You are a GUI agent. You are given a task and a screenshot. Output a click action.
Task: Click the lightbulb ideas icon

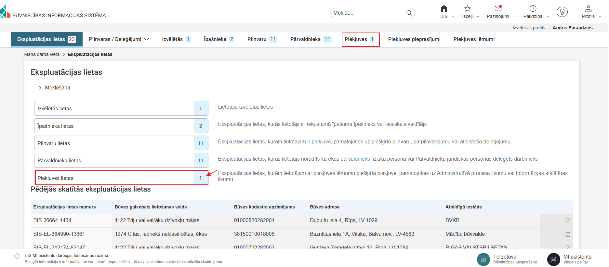pyautogui.click(x=562, y=12)
